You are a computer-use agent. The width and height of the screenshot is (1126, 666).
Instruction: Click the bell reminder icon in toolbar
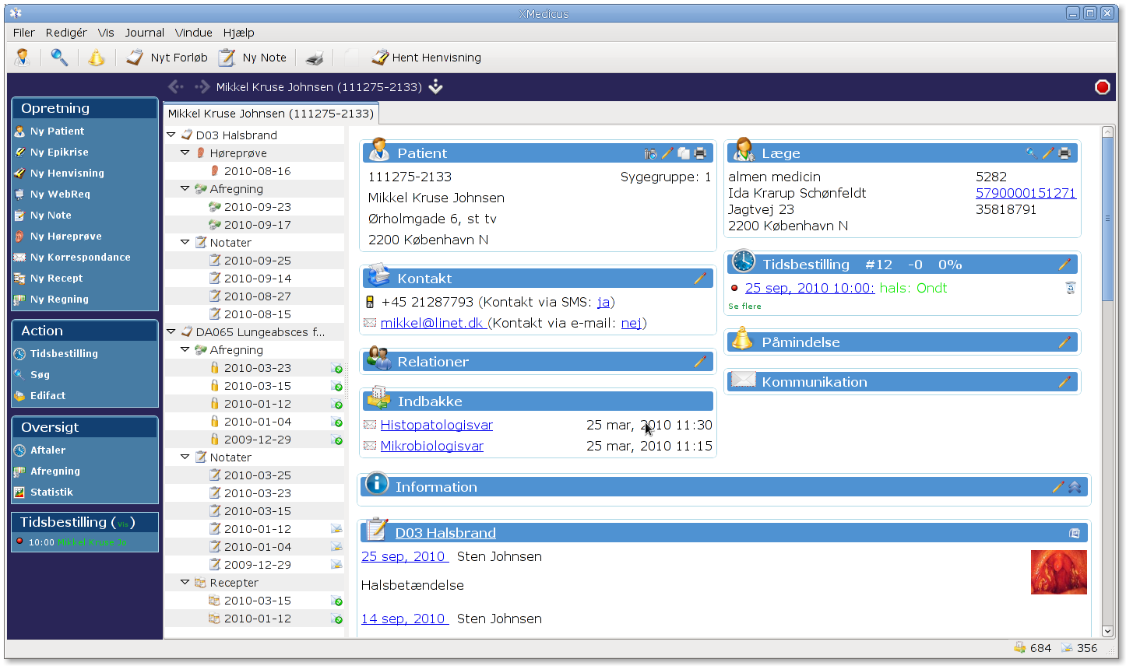96,58
